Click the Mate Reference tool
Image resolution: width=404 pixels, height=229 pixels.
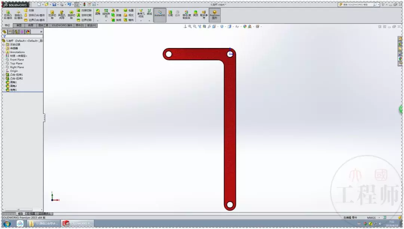click(204, 15)
